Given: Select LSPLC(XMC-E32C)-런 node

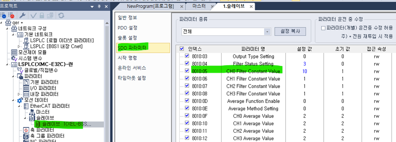Looking at the screenshot, I should (45, 64).
